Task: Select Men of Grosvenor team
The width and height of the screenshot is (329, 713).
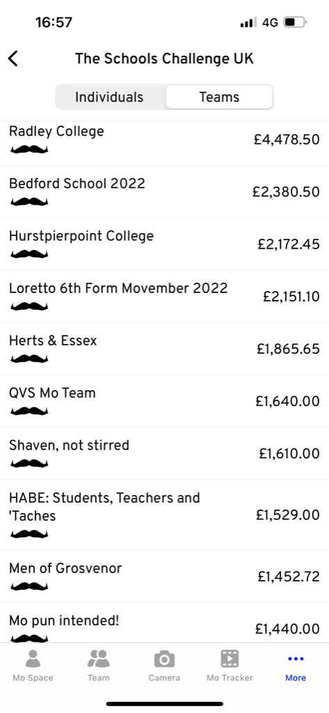Action: [x=164, y=576]
